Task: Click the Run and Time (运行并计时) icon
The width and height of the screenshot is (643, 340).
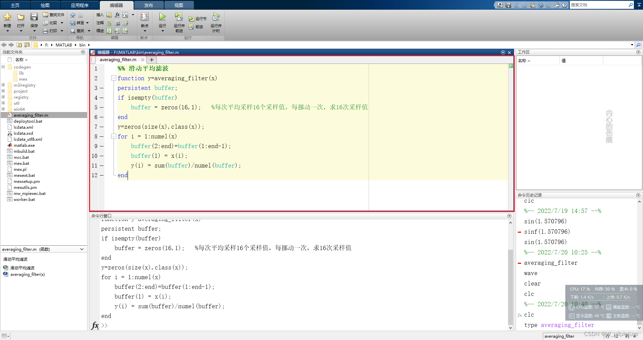Action: coord(216,17)
